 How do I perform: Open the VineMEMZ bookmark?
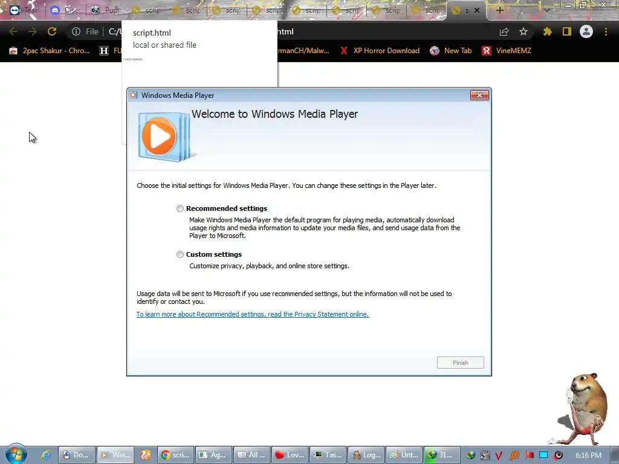click(507, 51)
